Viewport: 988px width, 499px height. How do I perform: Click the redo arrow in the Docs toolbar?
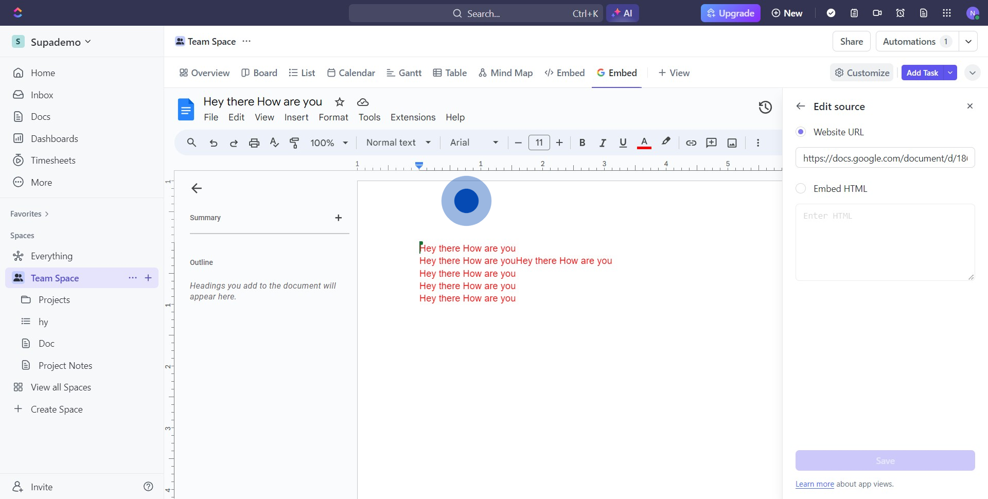(x=234, y=143)
